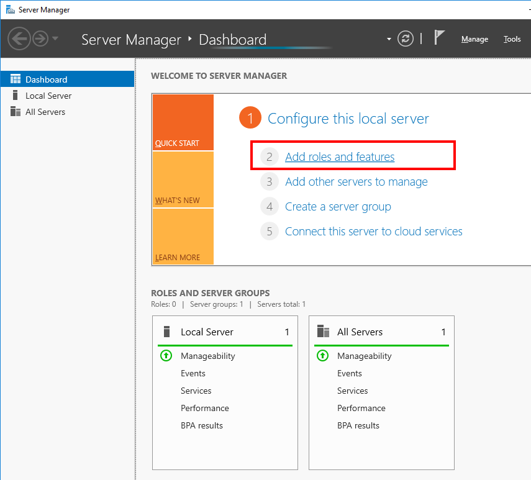Open Services in the Local Server tile
Viewport: 531px width, 480px height.
pos(196,391)
